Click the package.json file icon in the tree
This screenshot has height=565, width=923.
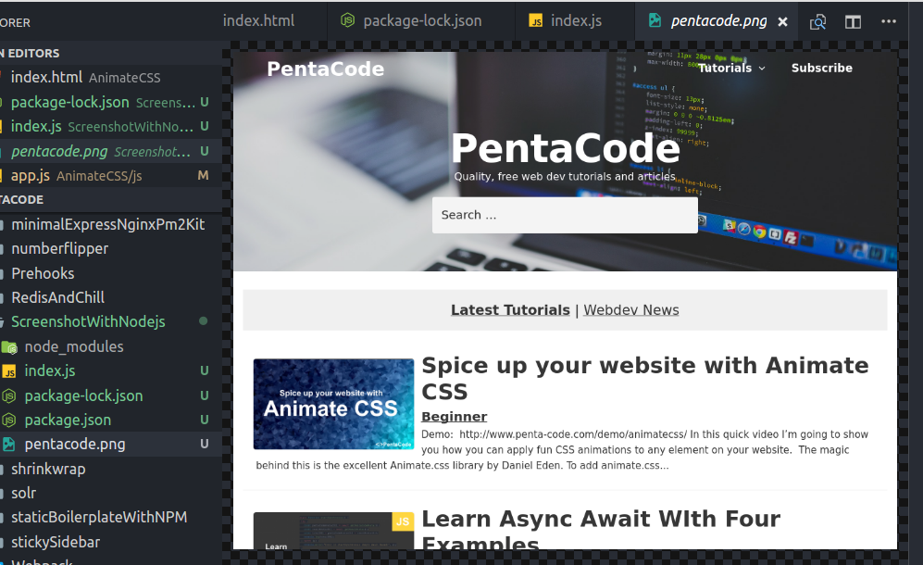pos(9,421)
